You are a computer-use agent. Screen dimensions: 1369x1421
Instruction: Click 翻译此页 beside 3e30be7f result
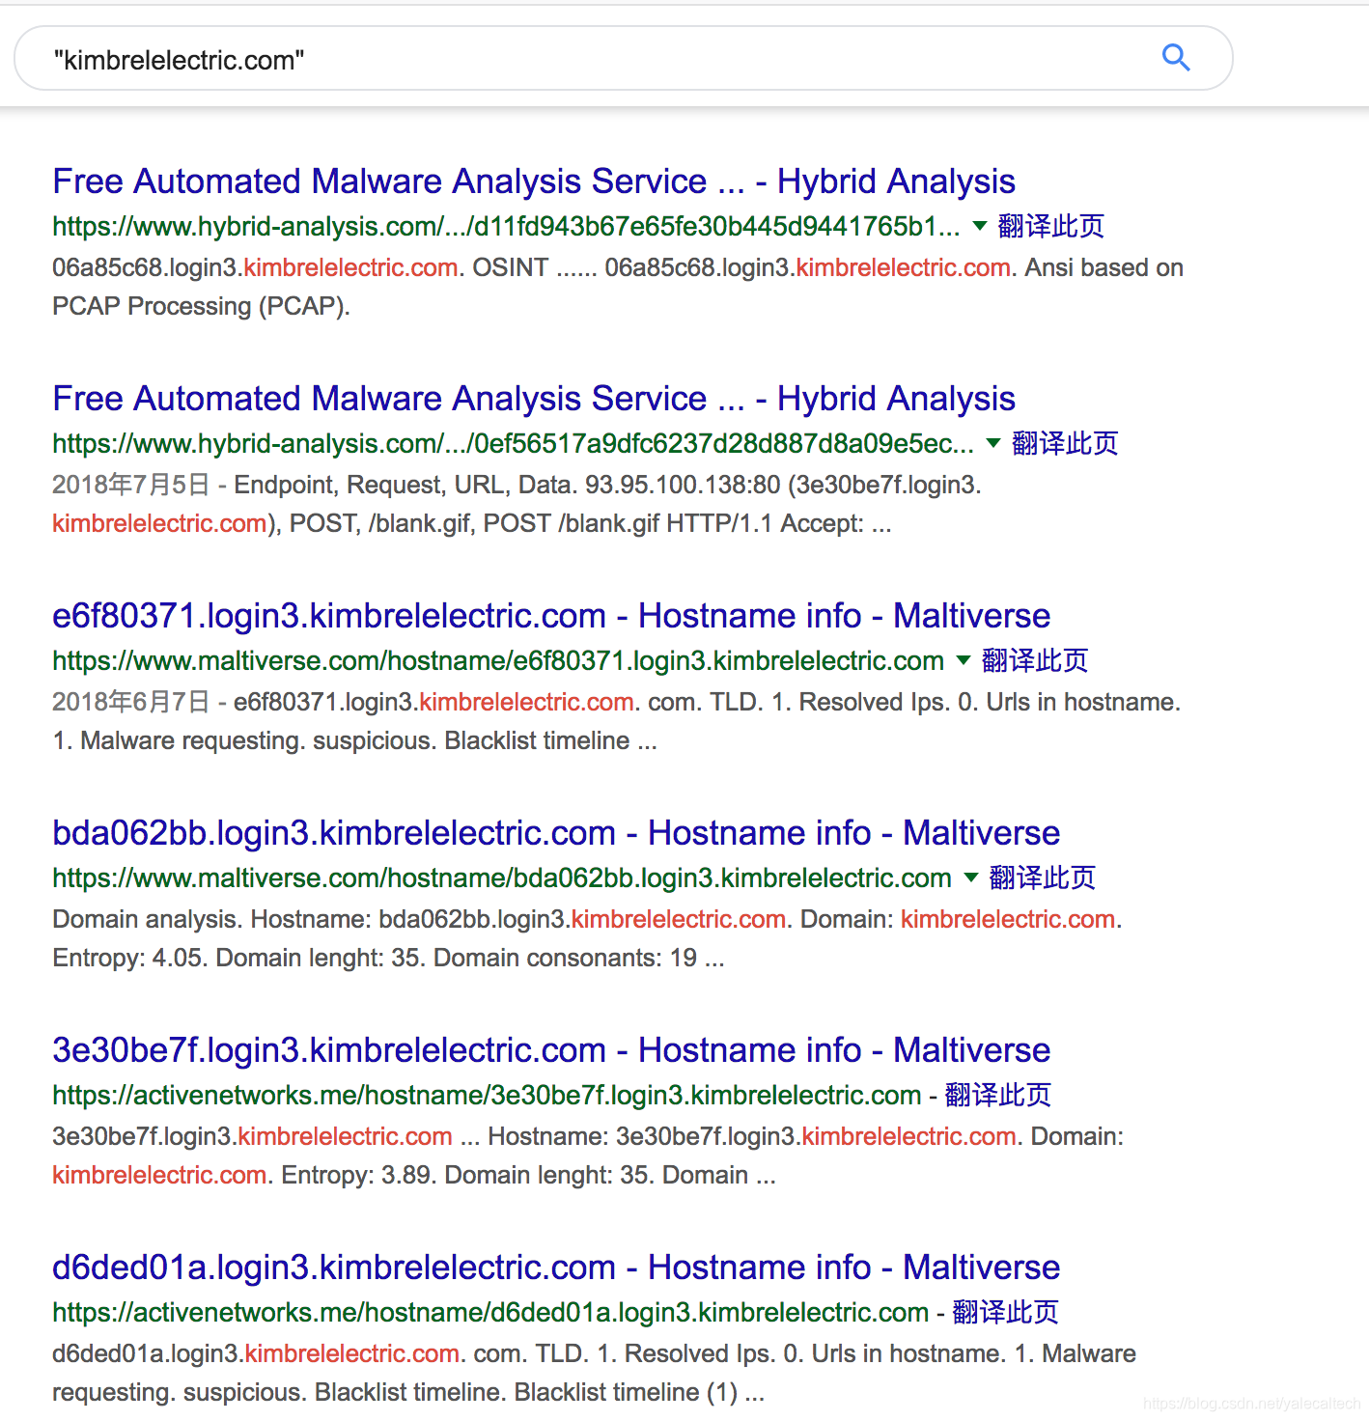(998, 1095)
